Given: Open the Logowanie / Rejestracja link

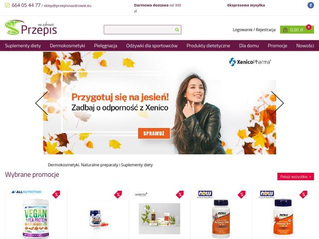Looking at the screenshot, I should [254, 30].
